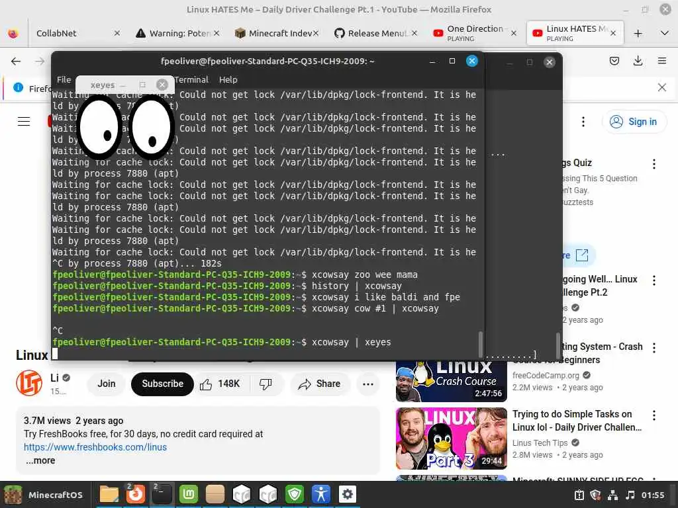Open the Help menu in terminal window
Viewport: 678px width, 508px height.
(x=228, y=80)
